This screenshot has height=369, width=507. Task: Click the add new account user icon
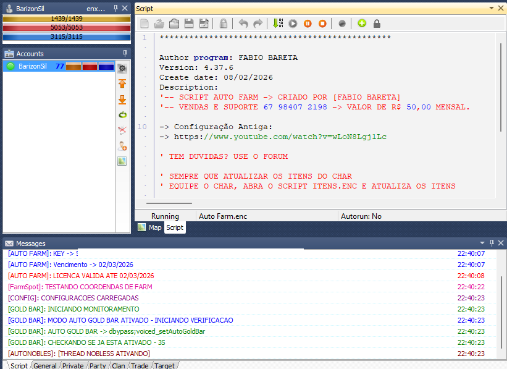[122, 146]
